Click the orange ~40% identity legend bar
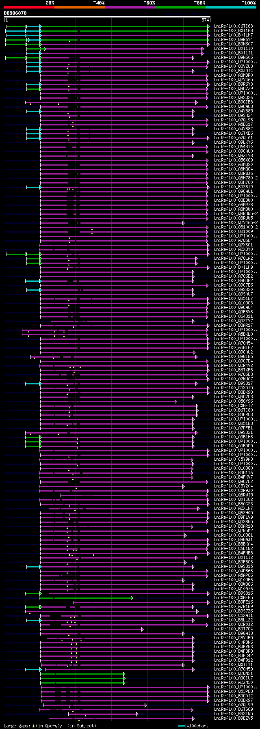The width and height of the screenshot is (260, 729). pyautogui.click(x=80, y=7)
